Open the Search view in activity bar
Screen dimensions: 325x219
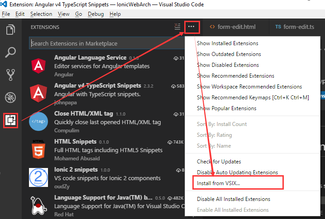pyautogui.click(x=10, y=52)
